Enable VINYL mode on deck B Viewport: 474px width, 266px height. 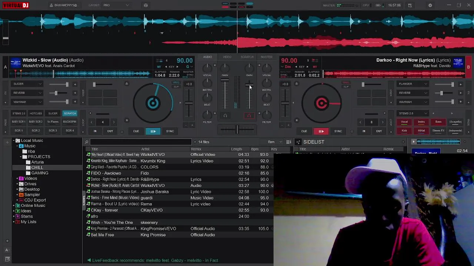346,83
